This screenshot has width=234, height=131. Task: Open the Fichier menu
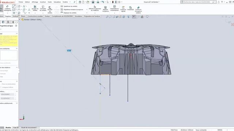tap(21, 2)
